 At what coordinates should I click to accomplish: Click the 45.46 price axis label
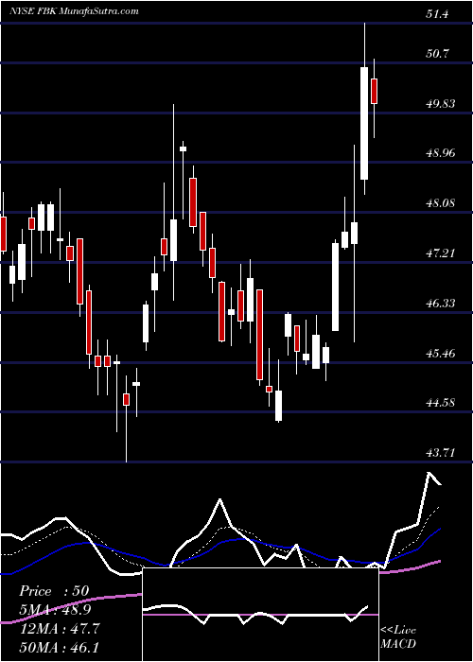(x=441, y=353)
